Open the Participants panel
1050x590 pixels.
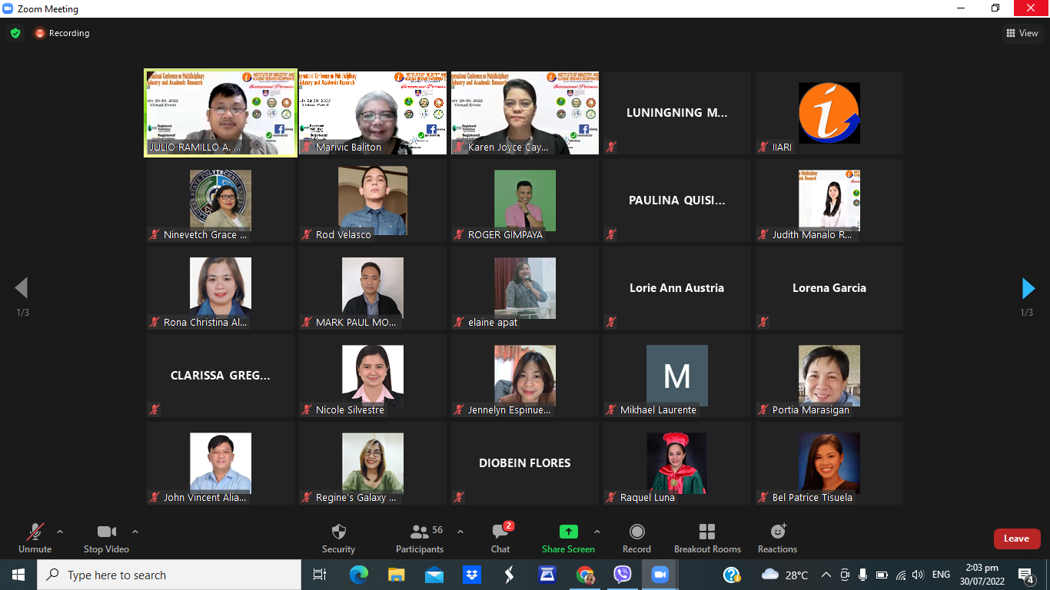coord(420,532)
